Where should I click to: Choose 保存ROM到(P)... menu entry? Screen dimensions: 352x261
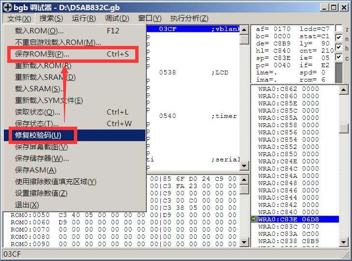pyautogui.click(x=42, y=54)
